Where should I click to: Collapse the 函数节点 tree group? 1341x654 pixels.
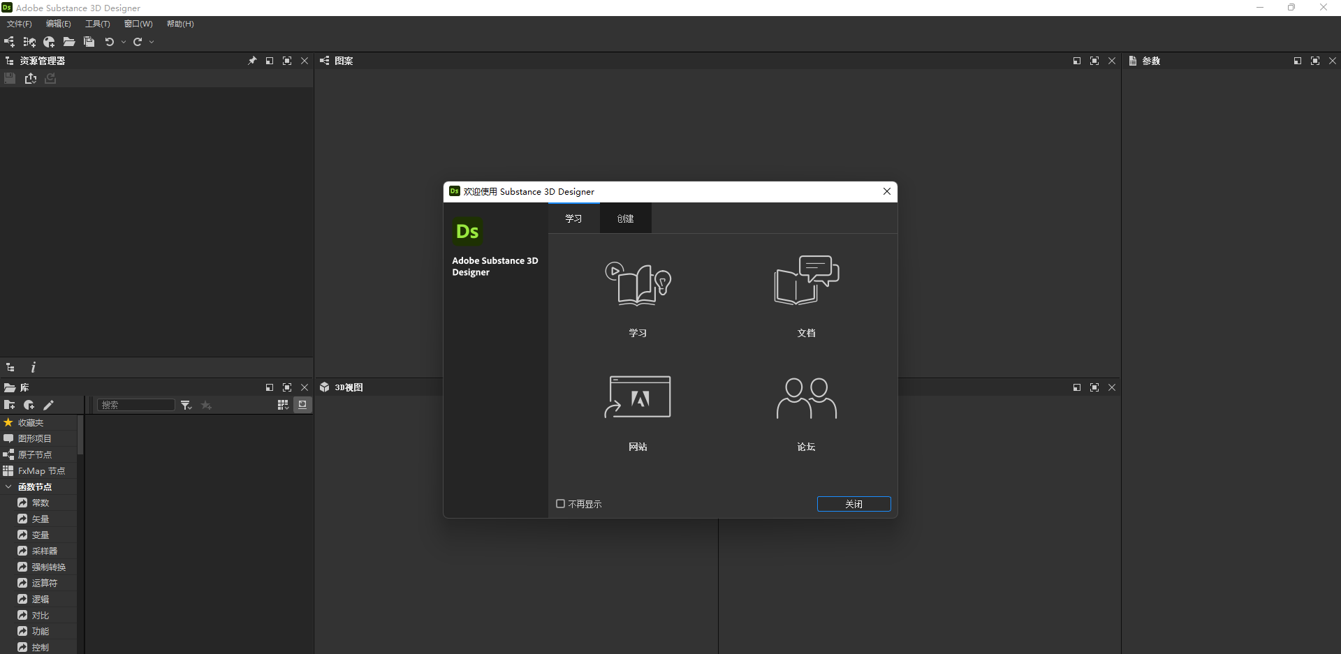tap(8, 486)
